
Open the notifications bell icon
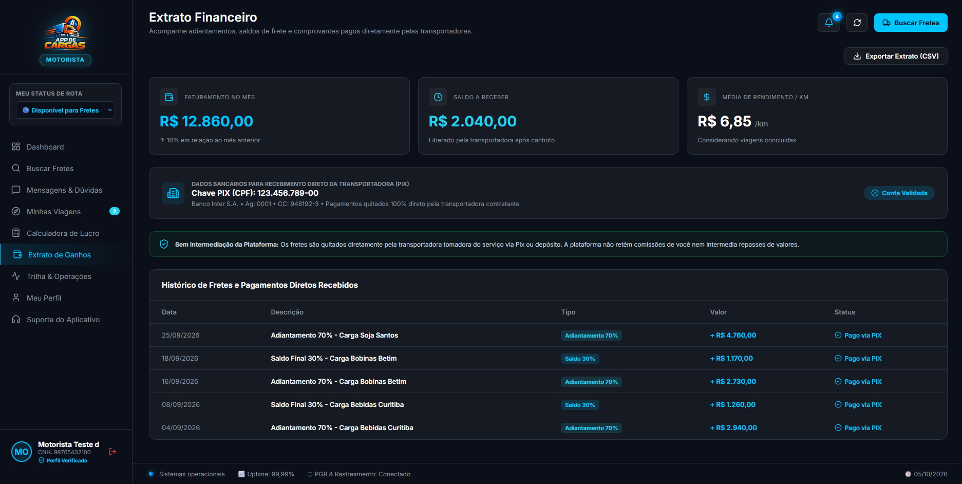828,23
